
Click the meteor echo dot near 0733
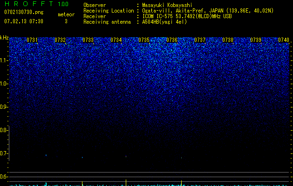click(x=82, y=158)
